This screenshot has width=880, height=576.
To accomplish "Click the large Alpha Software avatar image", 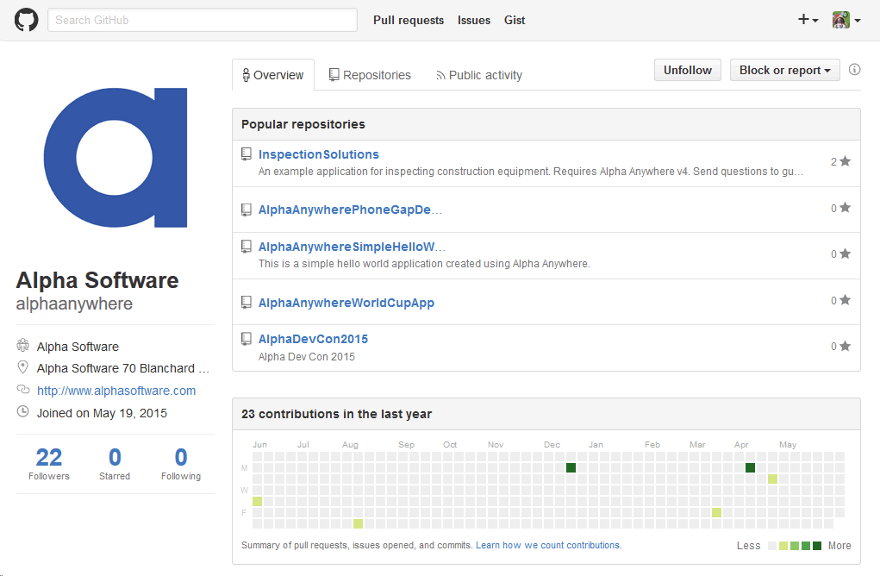I will [x=115, y=158].
